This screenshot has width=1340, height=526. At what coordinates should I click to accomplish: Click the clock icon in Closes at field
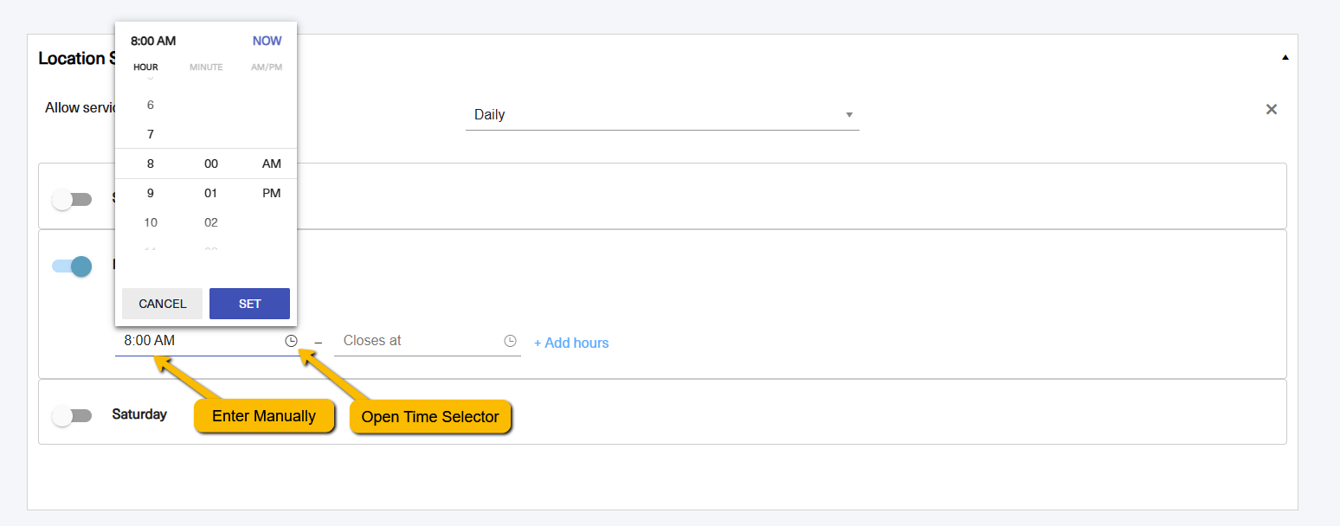tap(511, 341)
